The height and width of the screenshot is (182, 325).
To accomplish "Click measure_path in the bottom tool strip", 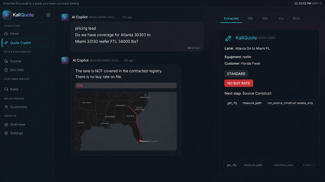I will [253, 165].
